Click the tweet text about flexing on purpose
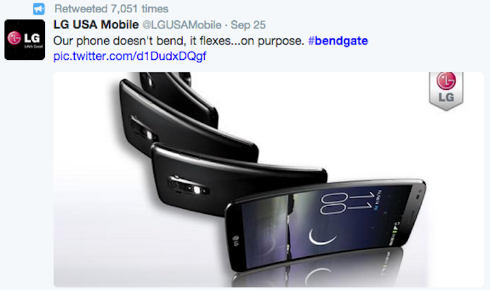The width and height of the screenshot is (490, 290). click(179, 41)
